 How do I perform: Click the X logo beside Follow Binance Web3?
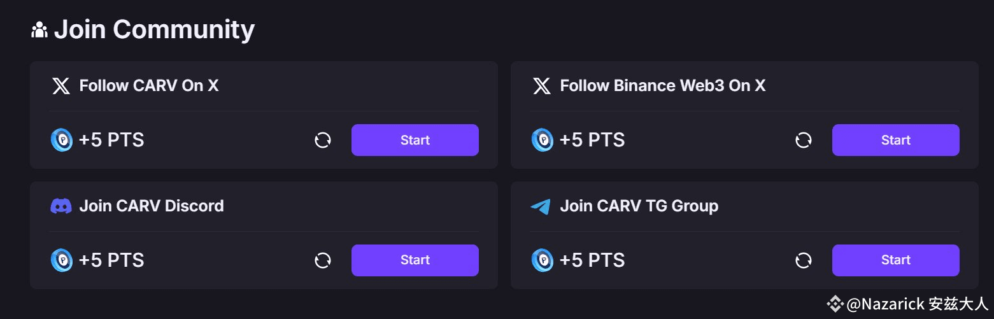coord(542,86)
